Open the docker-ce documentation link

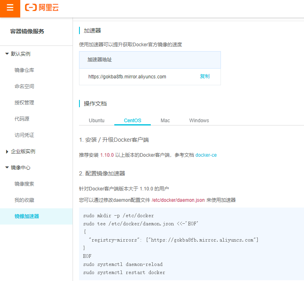point(206,155)
